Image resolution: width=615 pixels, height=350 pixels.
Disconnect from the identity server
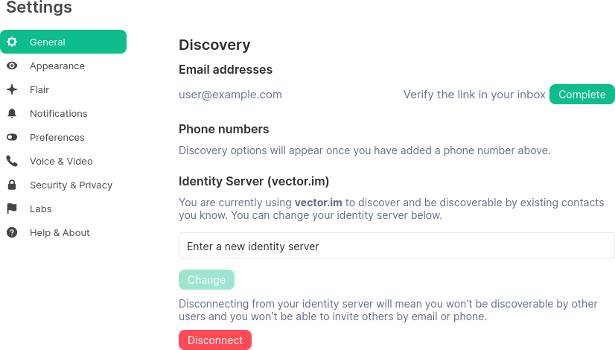tap(215, 340)
